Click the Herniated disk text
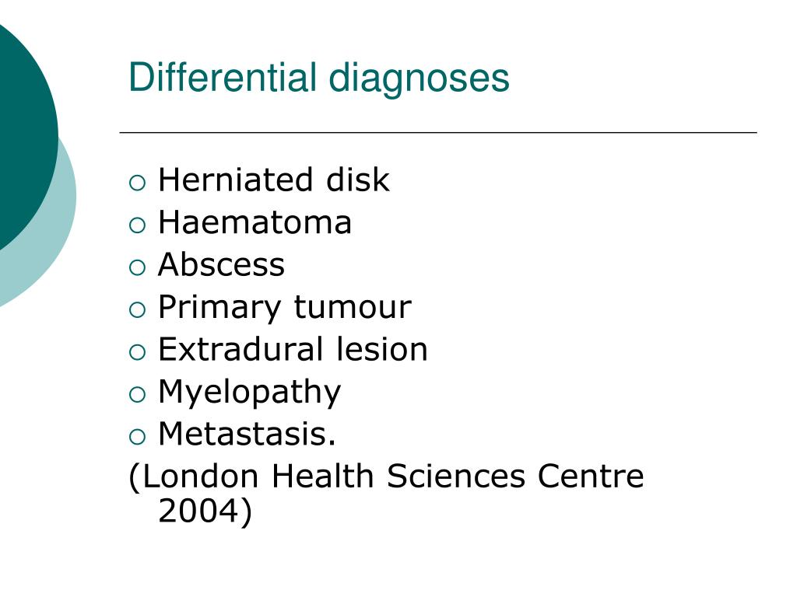This screenshot has width=797, height=597. (x=274, y=180)
